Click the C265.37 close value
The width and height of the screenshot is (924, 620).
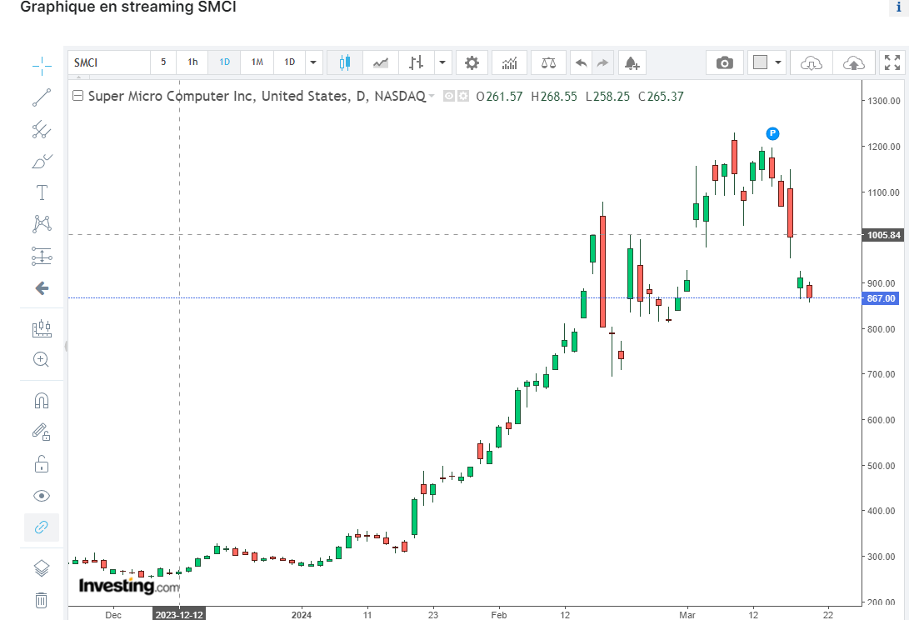661,97
